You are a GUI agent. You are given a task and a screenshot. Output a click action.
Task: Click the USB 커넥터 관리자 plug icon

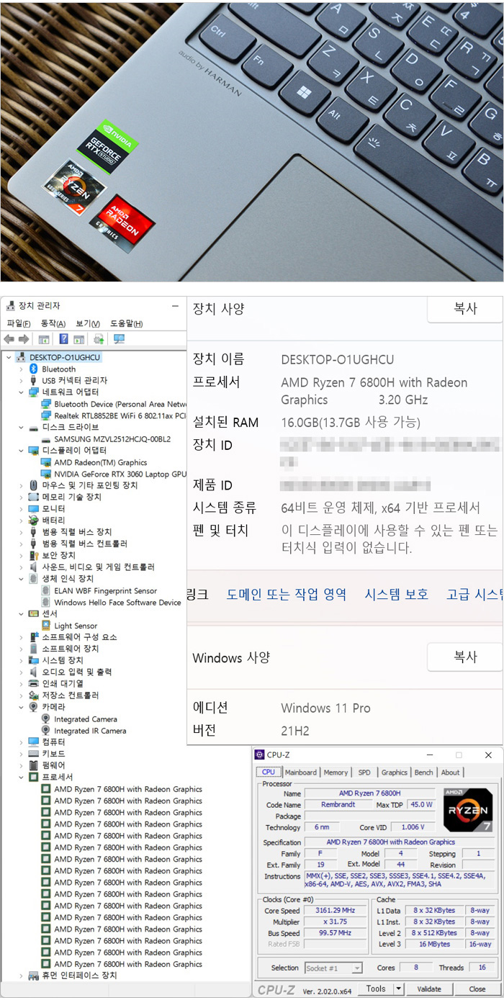pyautogui.click(x=33, y=380)
